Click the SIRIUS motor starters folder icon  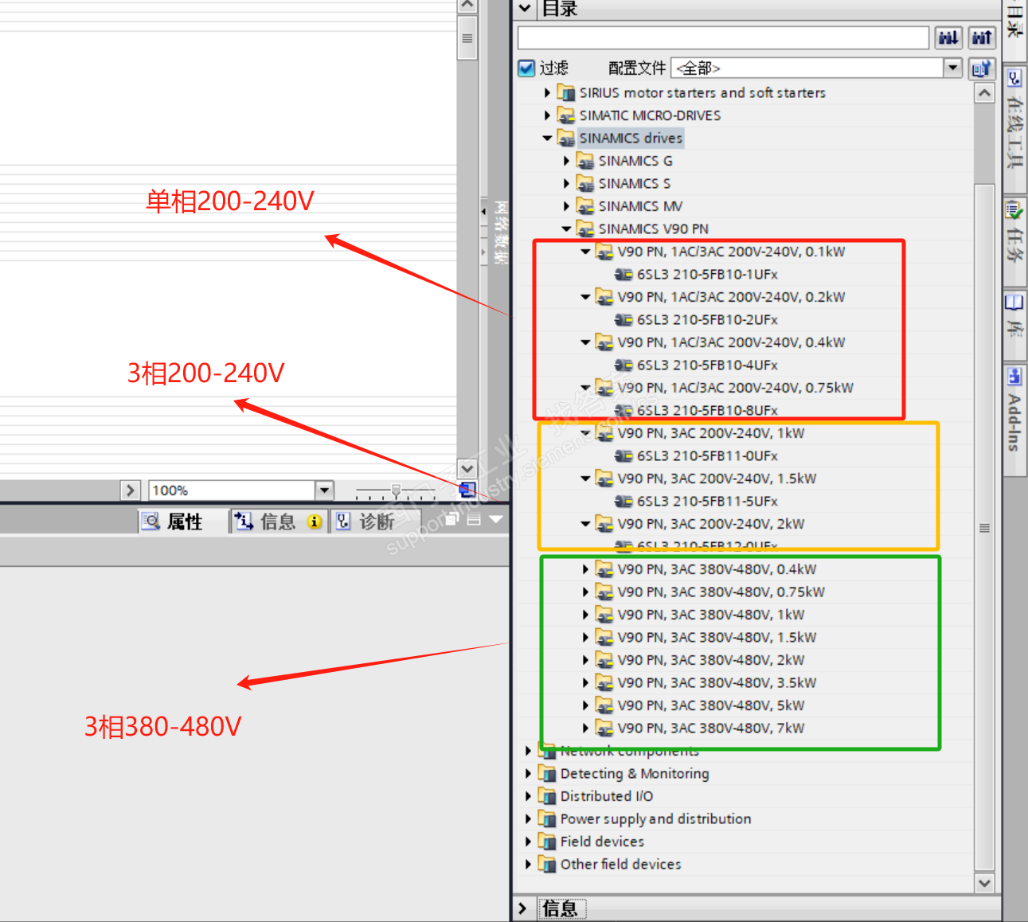click(566, 92)
